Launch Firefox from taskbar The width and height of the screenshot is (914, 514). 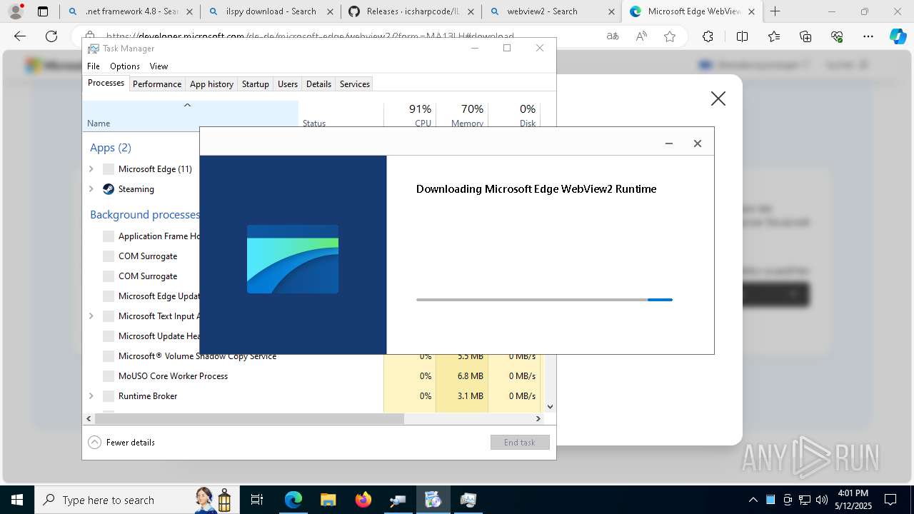click(x=363, y=500)
